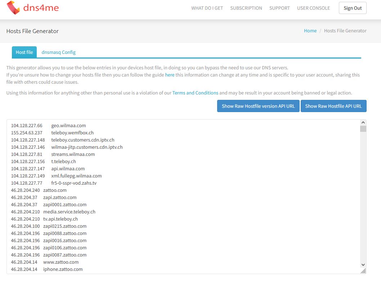Viewport: 381px width, 282px height.
Task: Click Show Raw Hostfile API URL button
Action: point(333,106)
